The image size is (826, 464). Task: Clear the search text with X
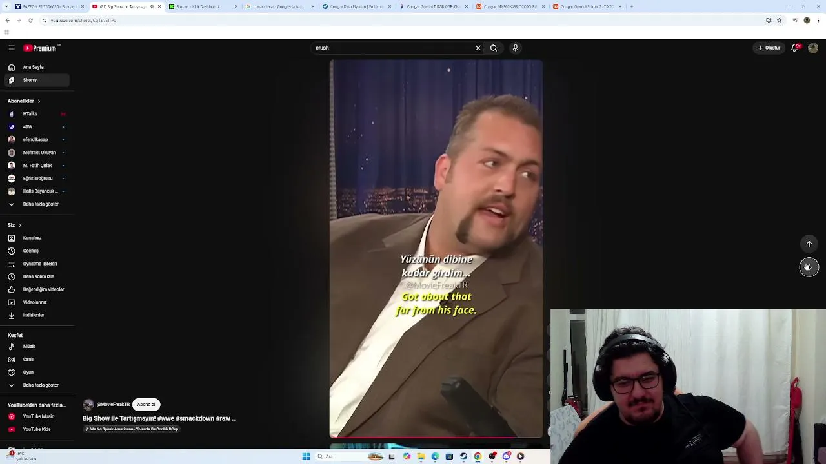pos(478,48)
